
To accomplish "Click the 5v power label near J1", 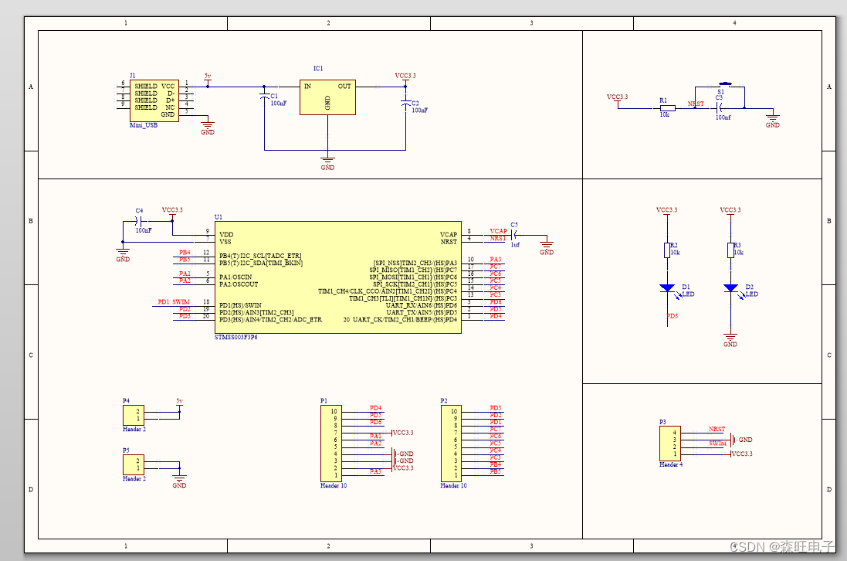I will pyautogui.click(x=208, y=76).
